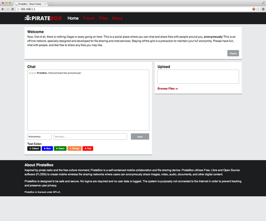Image resolution: width=266 pixels, height=221 pixels.
Task: Click the About PirateBox footer heading
Action: click(39, 165)
